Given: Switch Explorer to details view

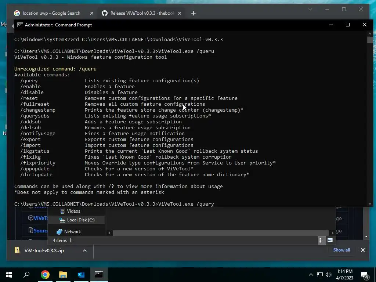Looking at the screenshot, I should pos(321,240).
